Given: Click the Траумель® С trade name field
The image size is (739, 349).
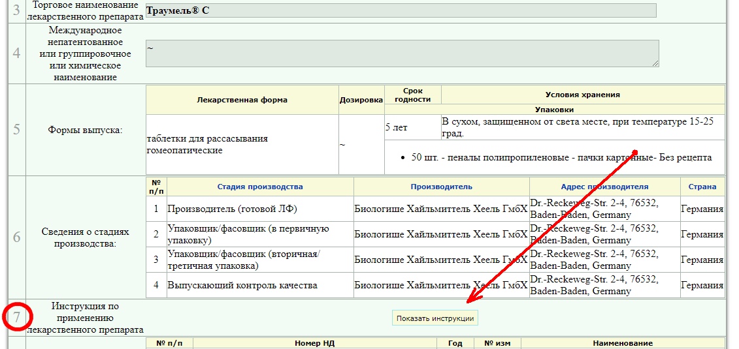Looking at the screenshot, I should (x=401, y=10).
